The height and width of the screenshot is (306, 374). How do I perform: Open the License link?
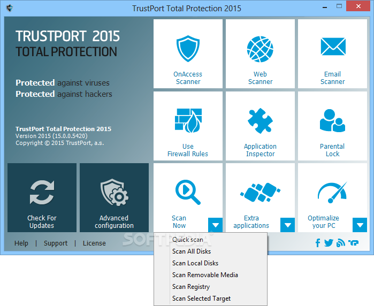point(94,243)
